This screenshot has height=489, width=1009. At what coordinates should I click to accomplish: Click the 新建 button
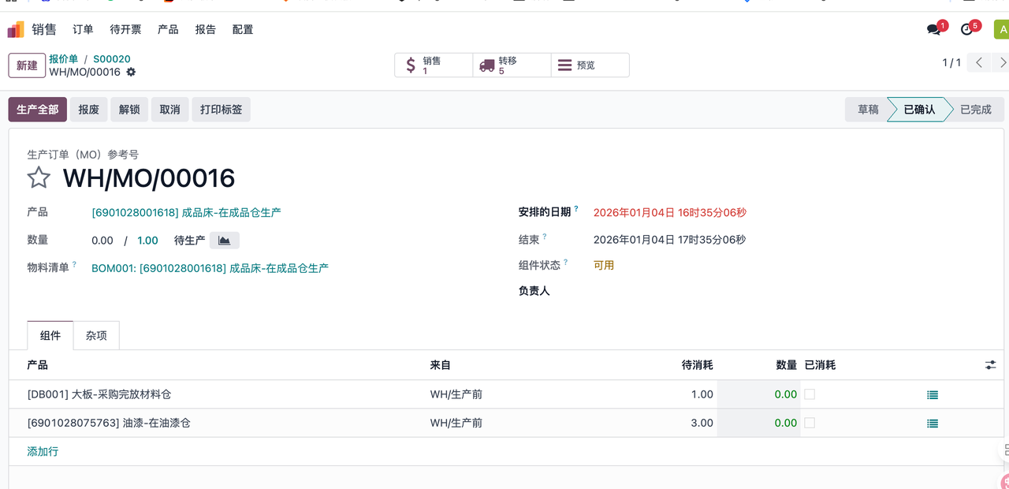pos(27,65)
